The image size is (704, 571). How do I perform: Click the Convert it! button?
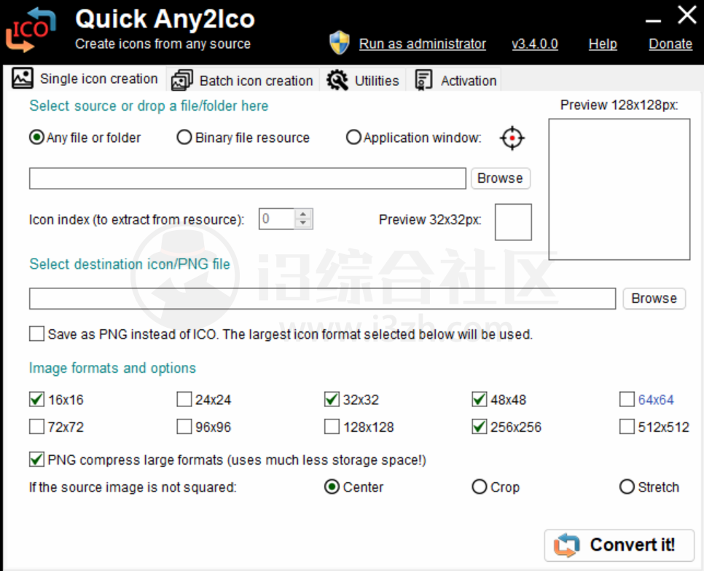click(619, 546)
